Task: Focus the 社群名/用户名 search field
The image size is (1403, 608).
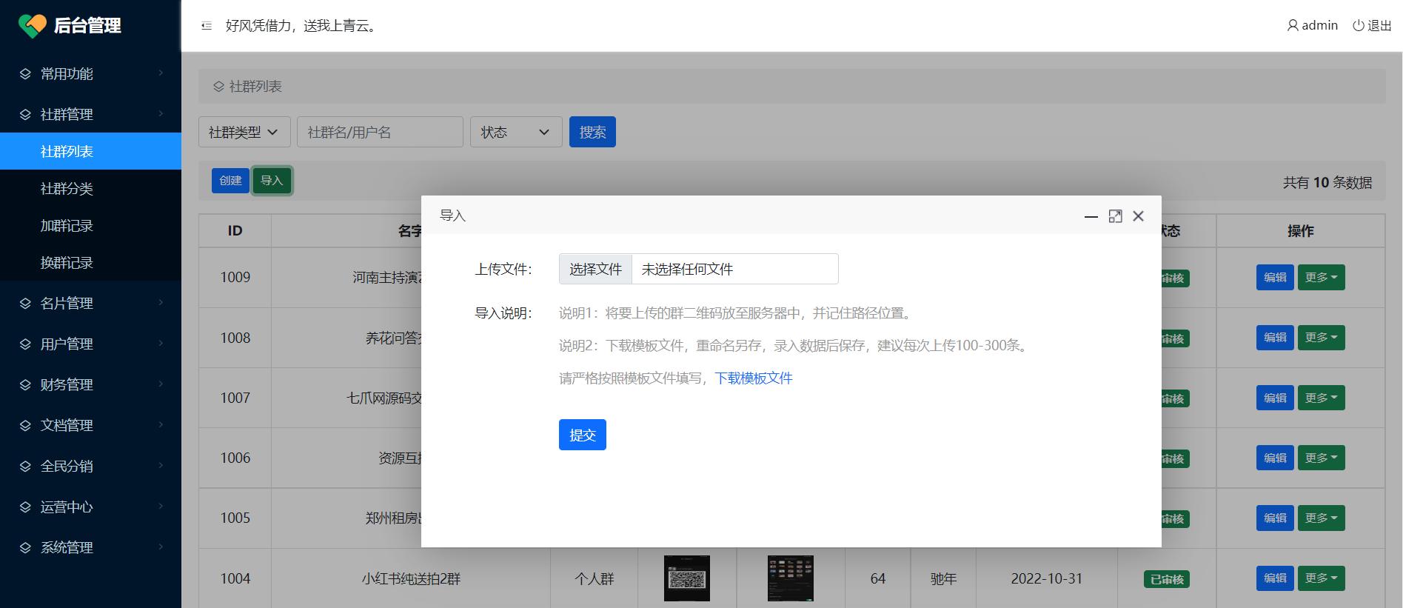Action: tap(380, 132)
